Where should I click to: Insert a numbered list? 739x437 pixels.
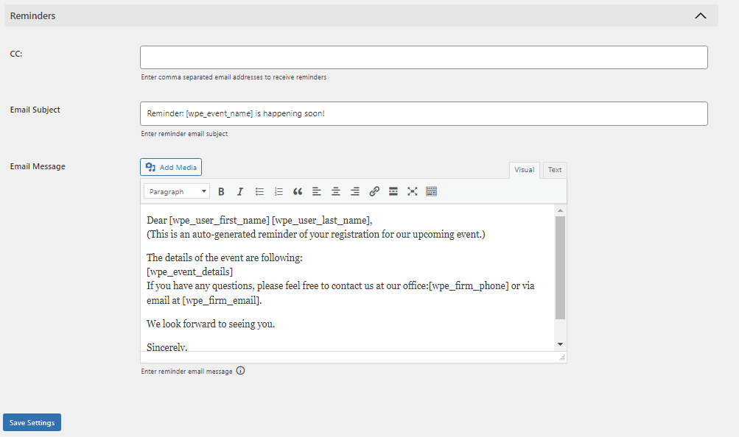coord(279,191)
